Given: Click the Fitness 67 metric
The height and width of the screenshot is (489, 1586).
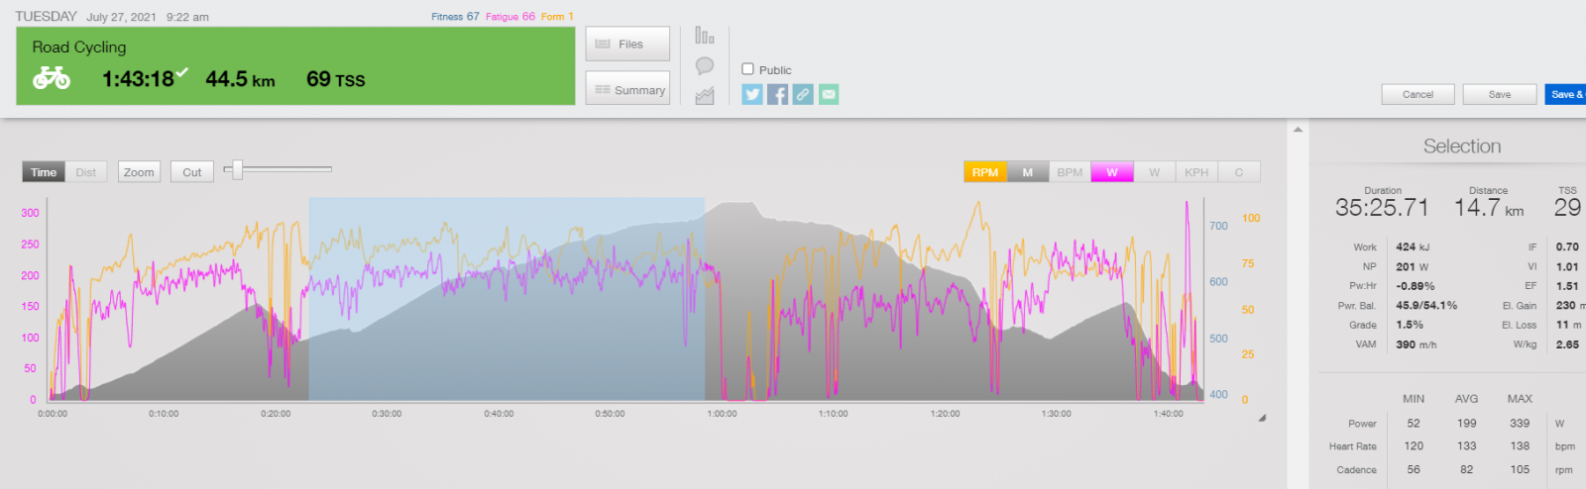Looking at the screenshot, I should click(455, 17).
